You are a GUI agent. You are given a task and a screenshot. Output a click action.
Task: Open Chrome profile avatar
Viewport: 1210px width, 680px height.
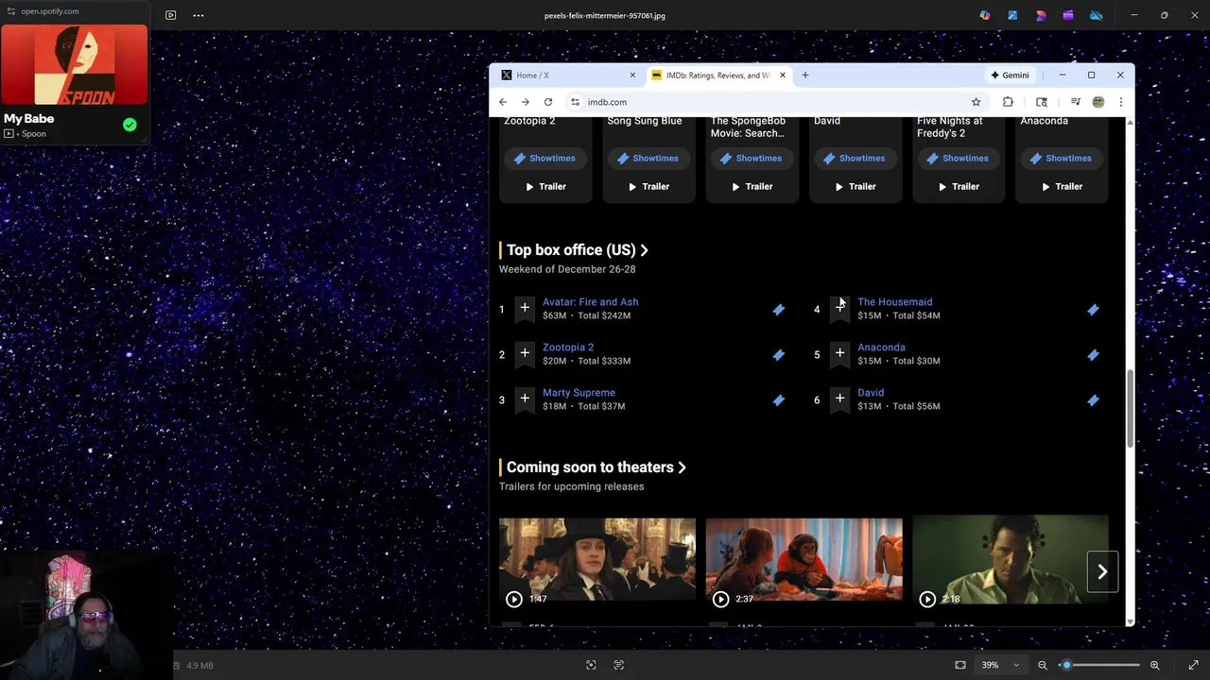click(1098, 102)
